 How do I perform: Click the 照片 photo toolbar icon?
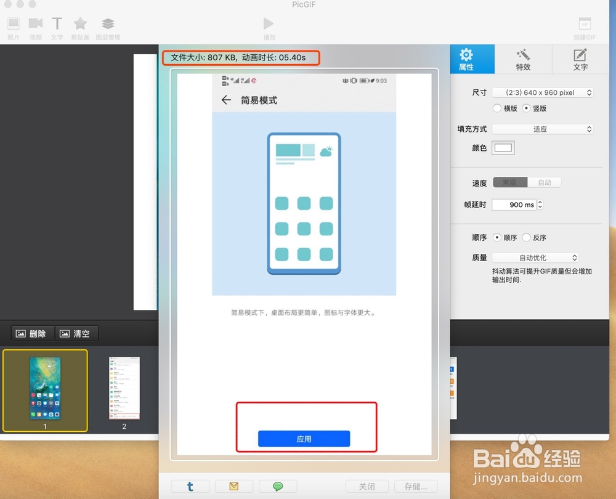click(x=14, y=28)
